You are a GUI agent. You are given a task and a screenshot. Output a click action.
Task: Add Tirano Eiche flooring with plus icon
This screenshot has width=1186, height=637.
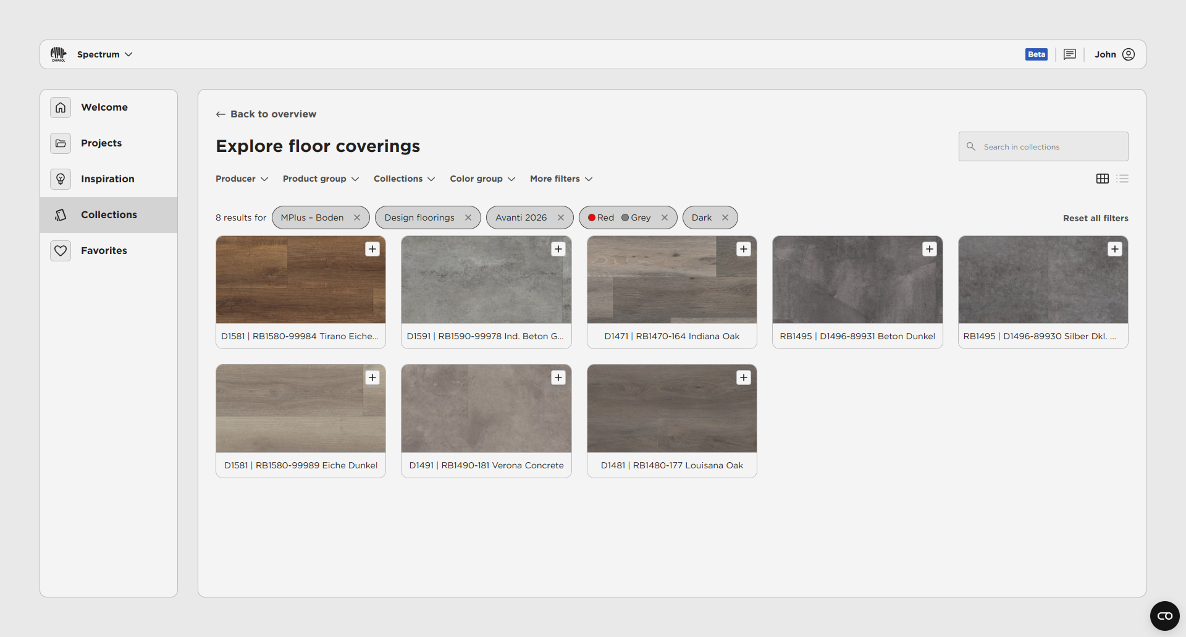tap(372, 249)
